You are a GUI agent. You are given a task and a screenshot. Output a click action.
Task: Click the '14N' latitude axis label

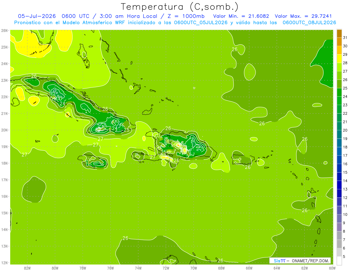pyautogui.click(x=4, y=229)
